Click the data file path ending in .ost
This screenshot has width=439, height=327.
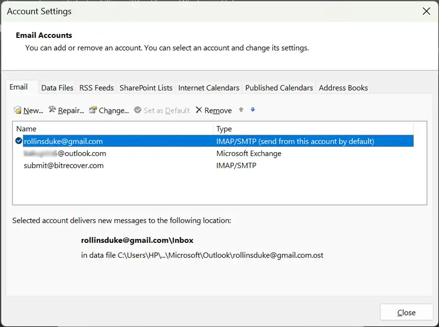point(202,255)
